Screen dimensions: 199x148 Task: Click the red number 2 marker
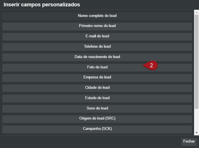tap(152, 66)
